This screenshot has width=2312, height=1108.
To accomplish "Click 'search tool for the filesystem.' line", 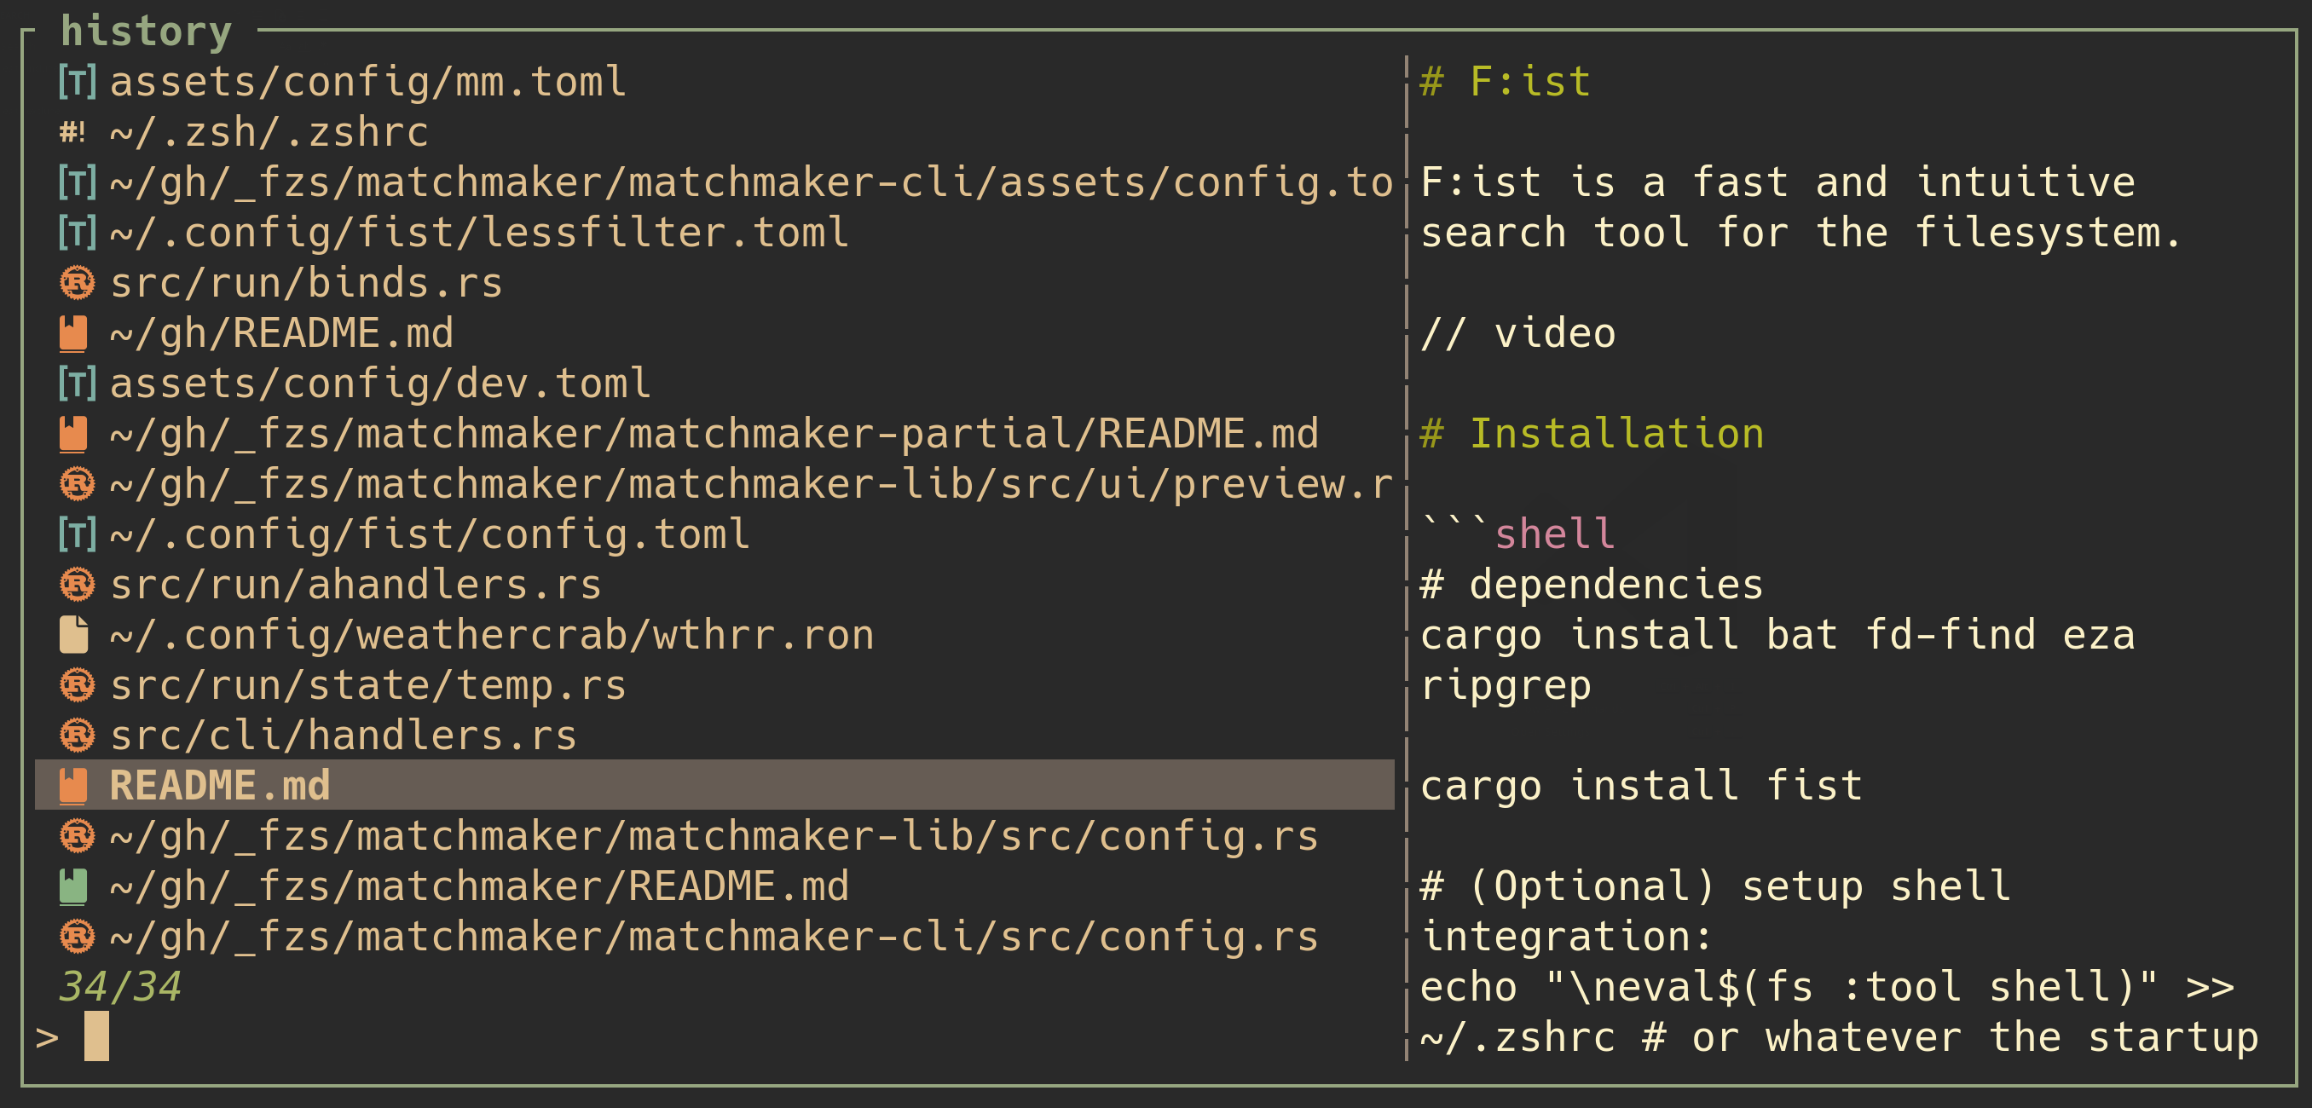I will coord(1801,234).
